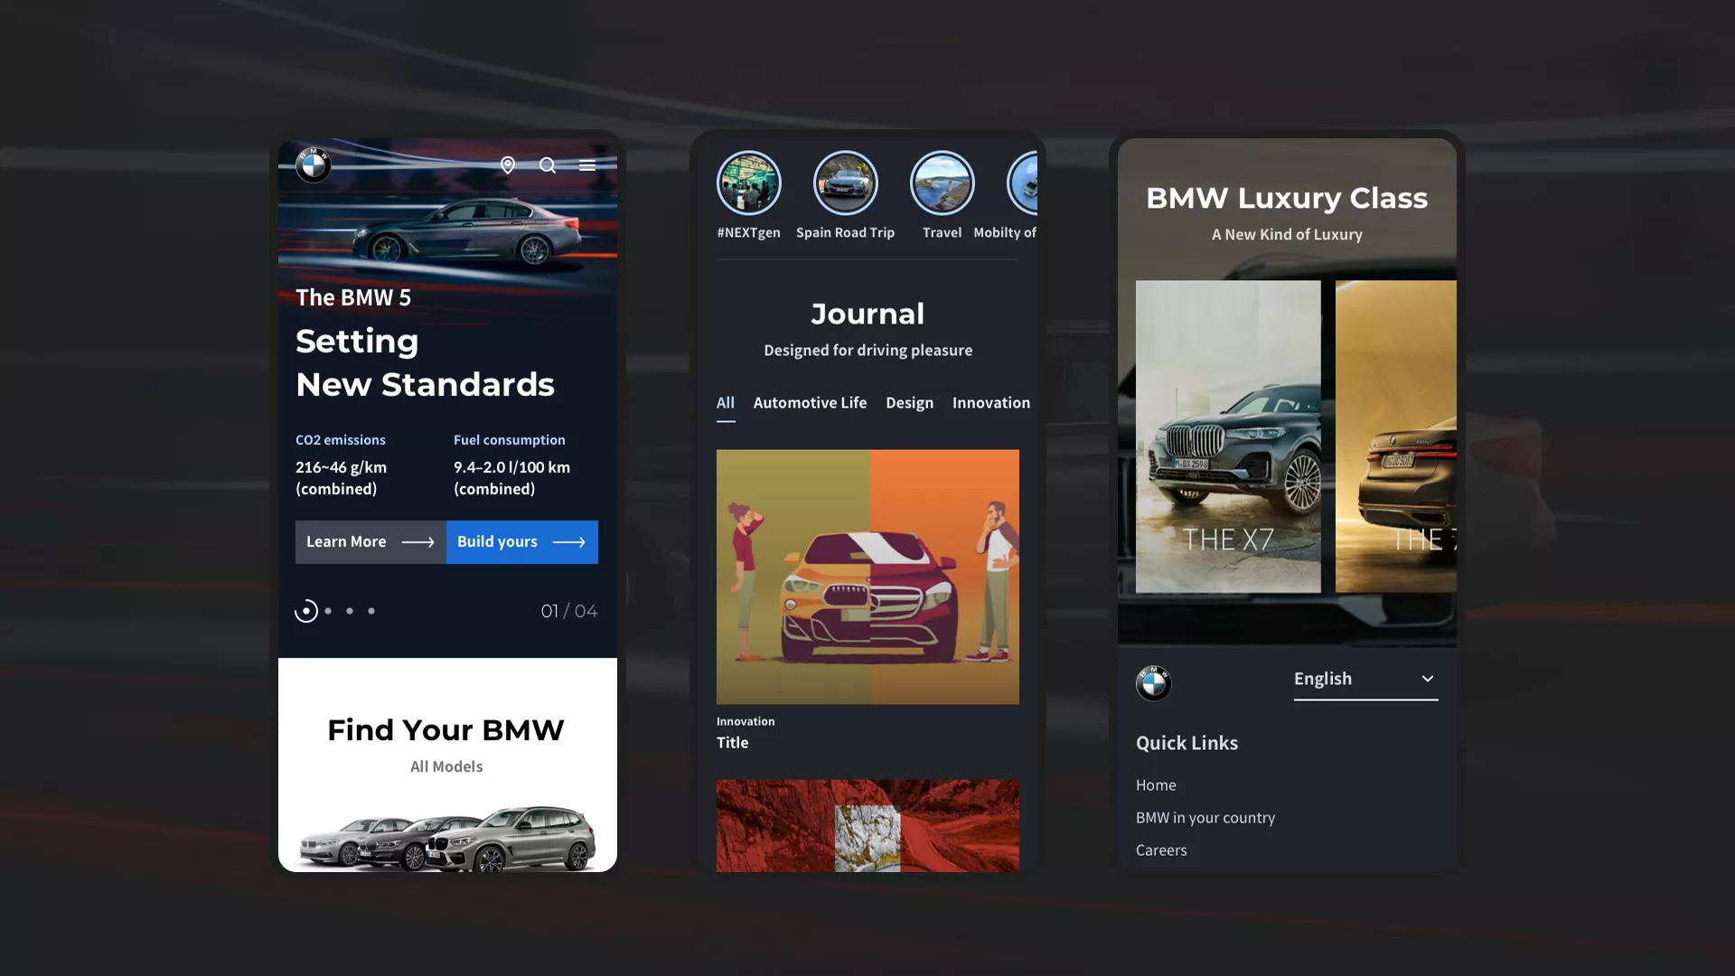Open the Spain Road Trip story circle
1735x976 pixels.
pyautogui.click(x=845, y=183)
